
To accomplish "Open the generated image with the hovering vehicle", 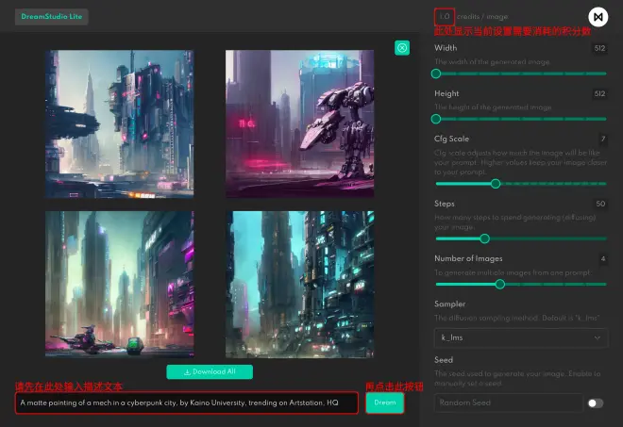I will pos(120,284).
